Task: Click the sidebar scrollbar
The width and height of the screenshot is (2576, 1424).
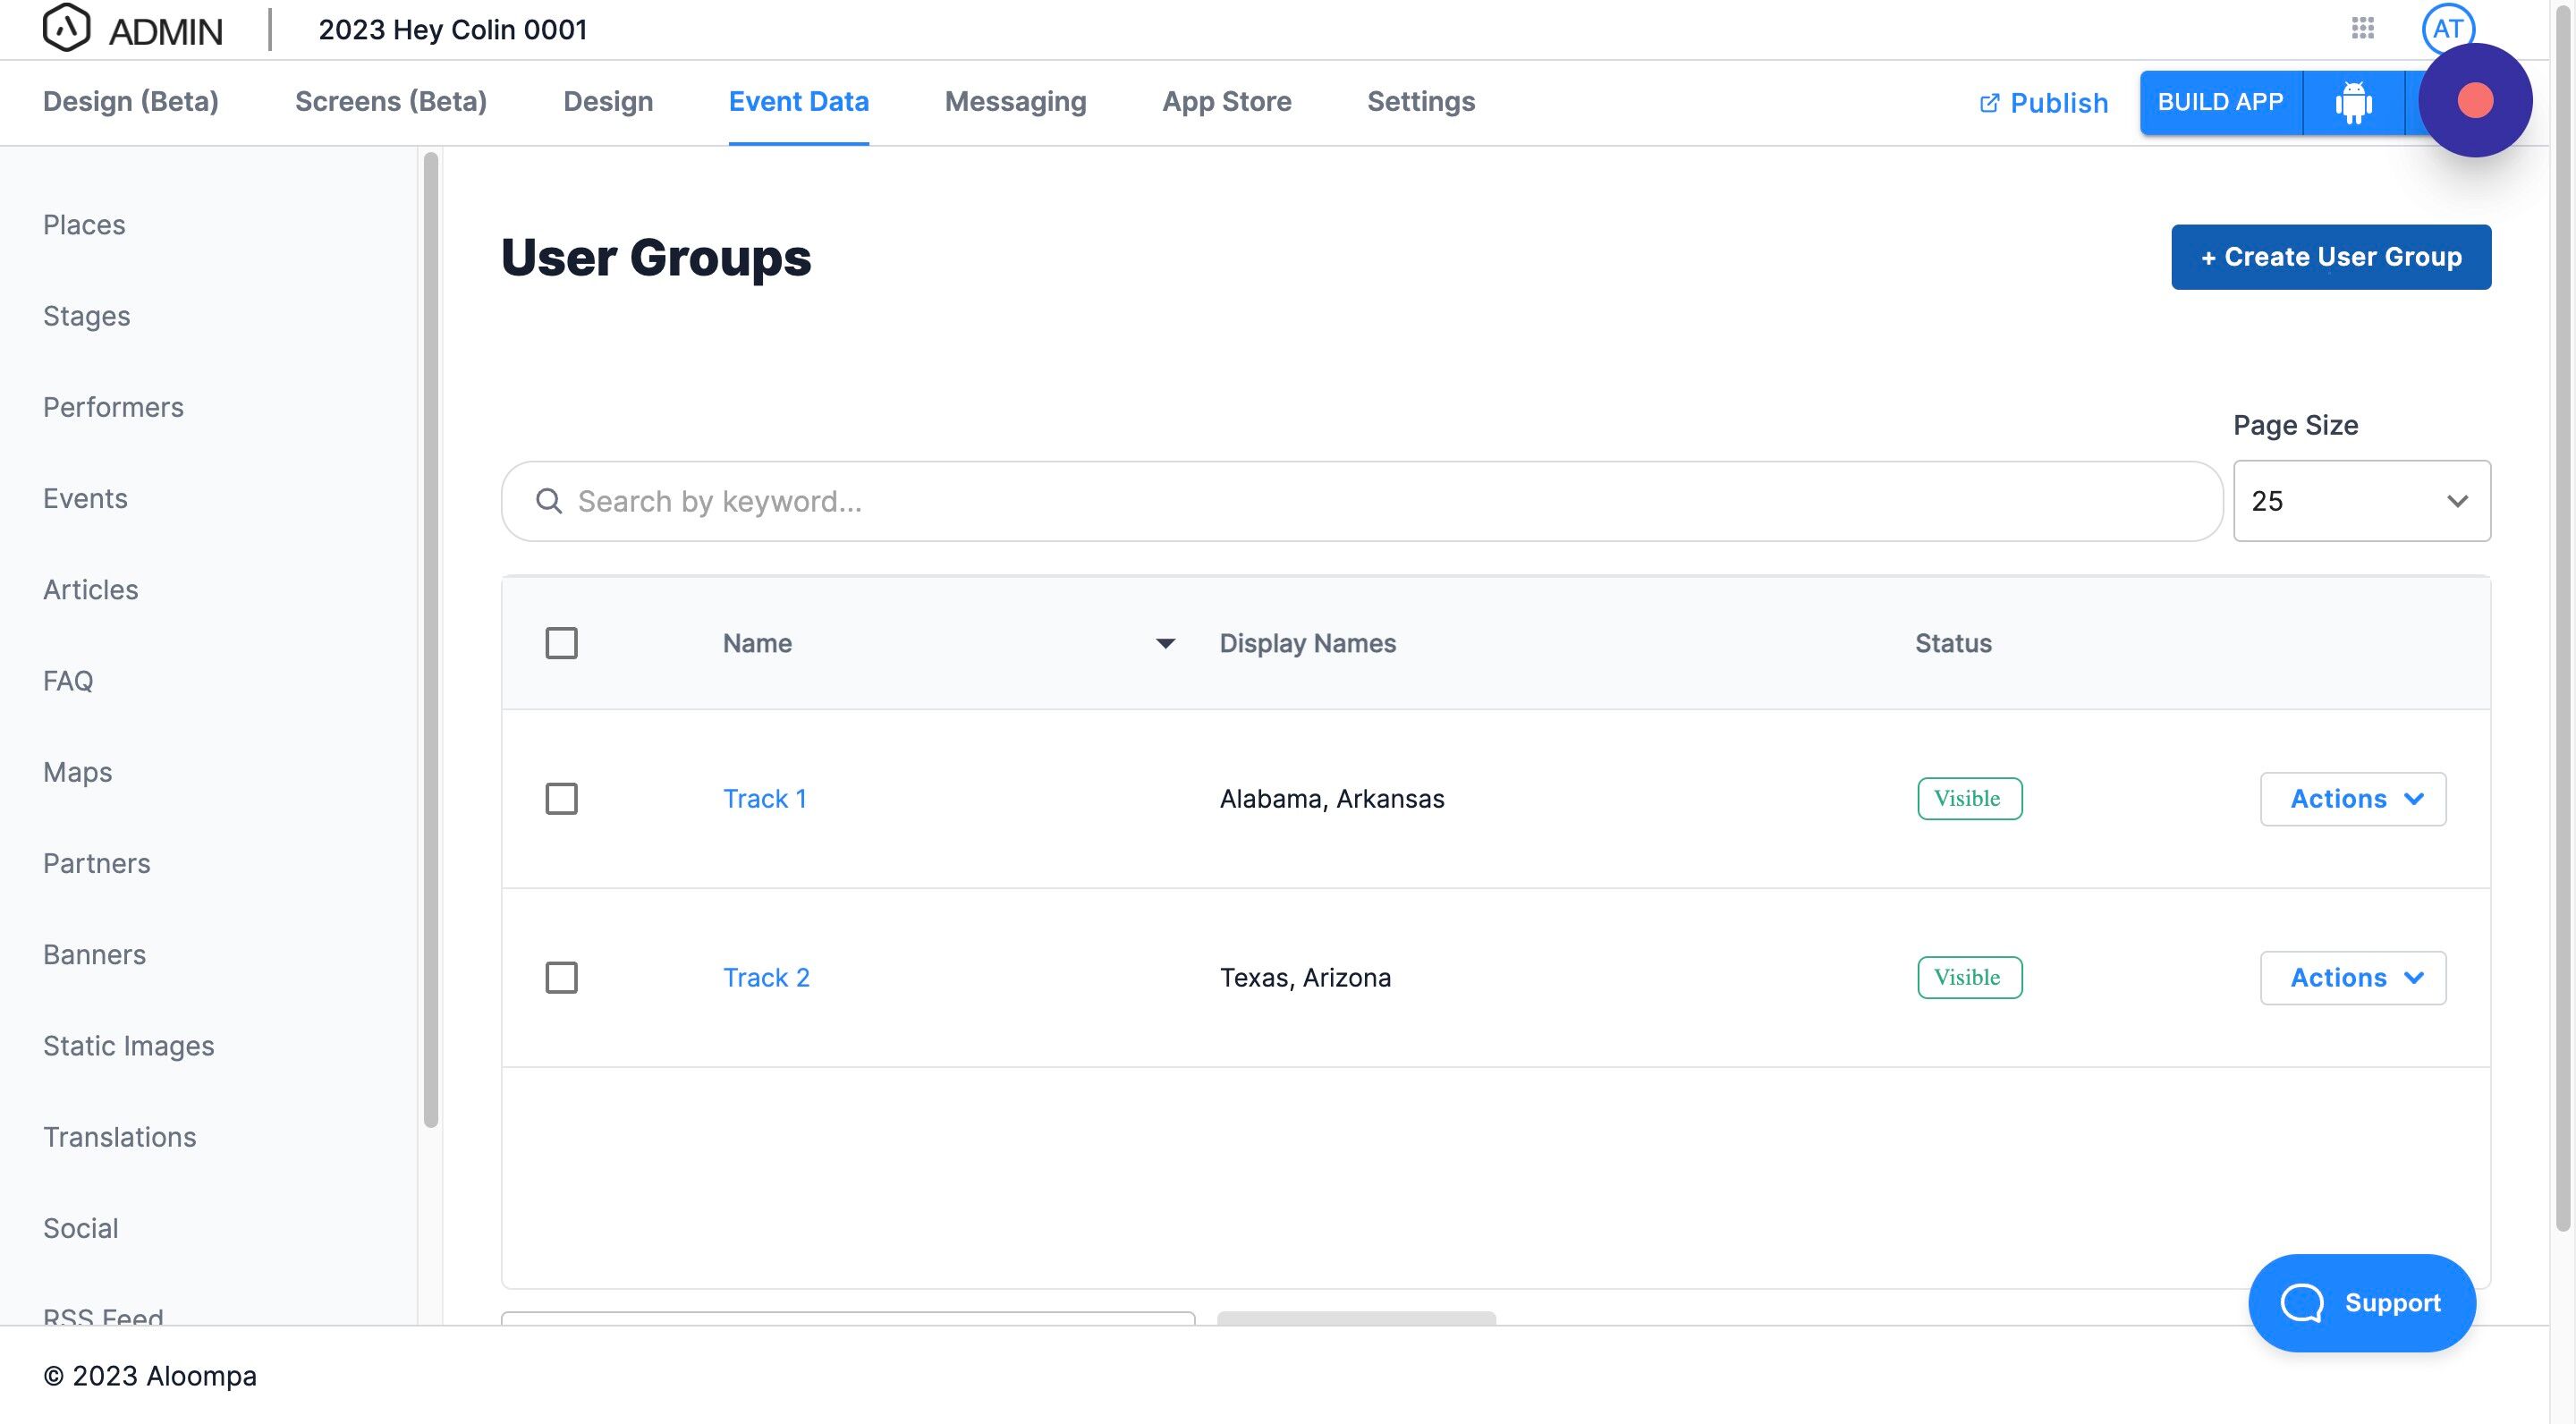Action: tap(431, 640)
